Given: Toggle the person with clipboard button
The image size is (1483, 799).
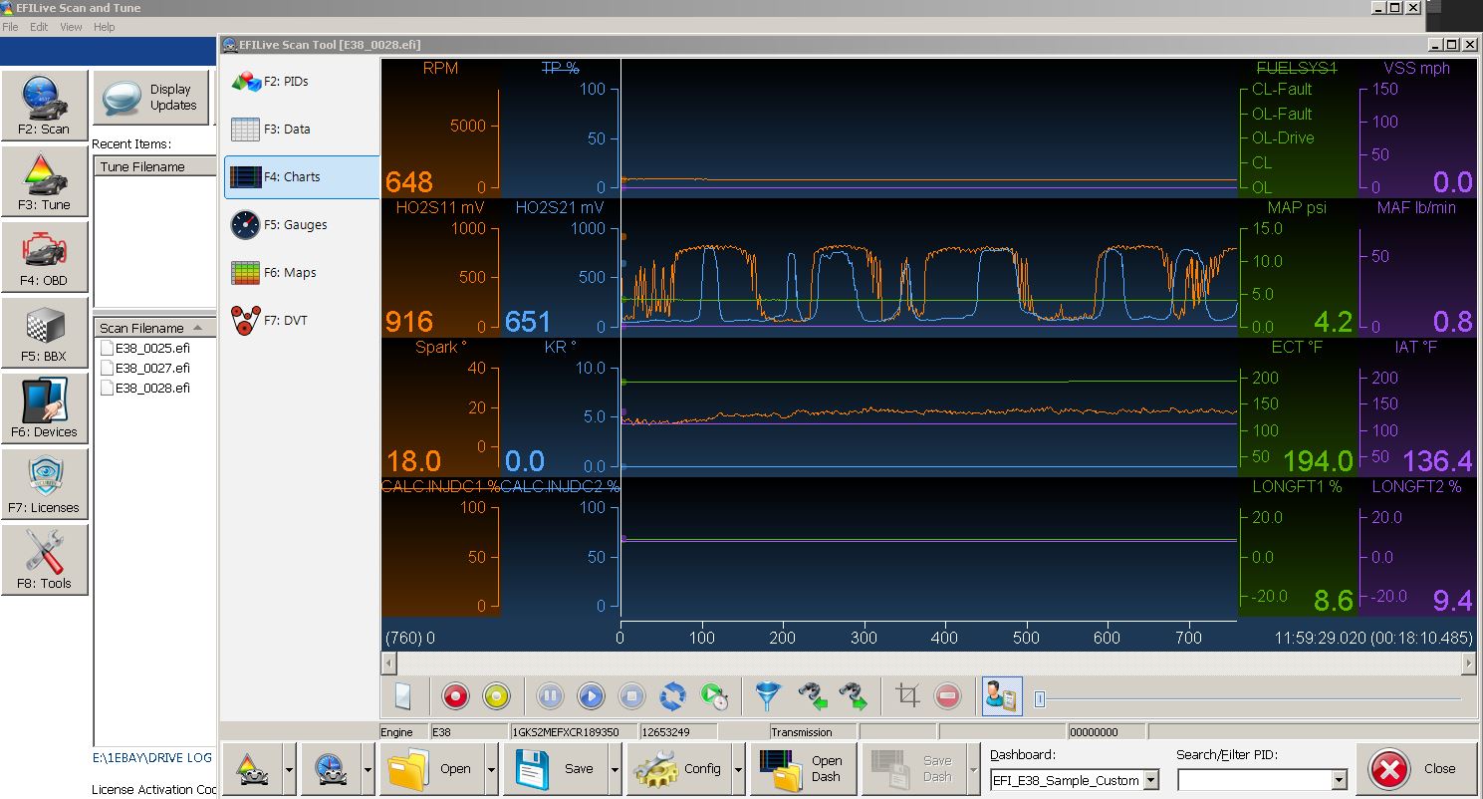Looking at the screenshot, I should click(1001, 696).
